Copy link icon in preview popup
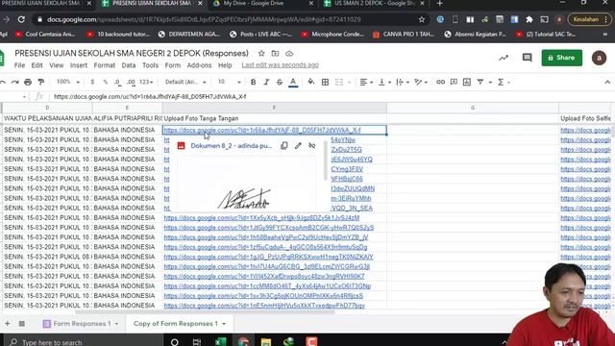 [x=284, y=145]
